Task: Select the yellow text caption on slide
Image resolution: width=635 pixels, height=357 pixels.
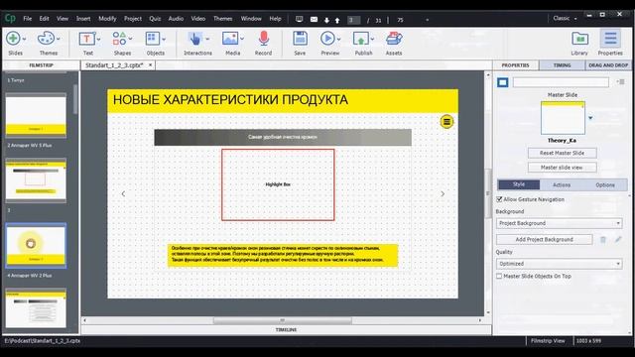Action: 283,255
